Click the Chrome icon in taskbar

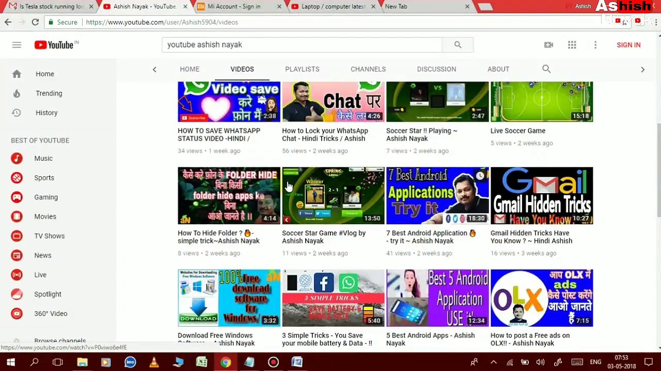click(x=225, y=362)
